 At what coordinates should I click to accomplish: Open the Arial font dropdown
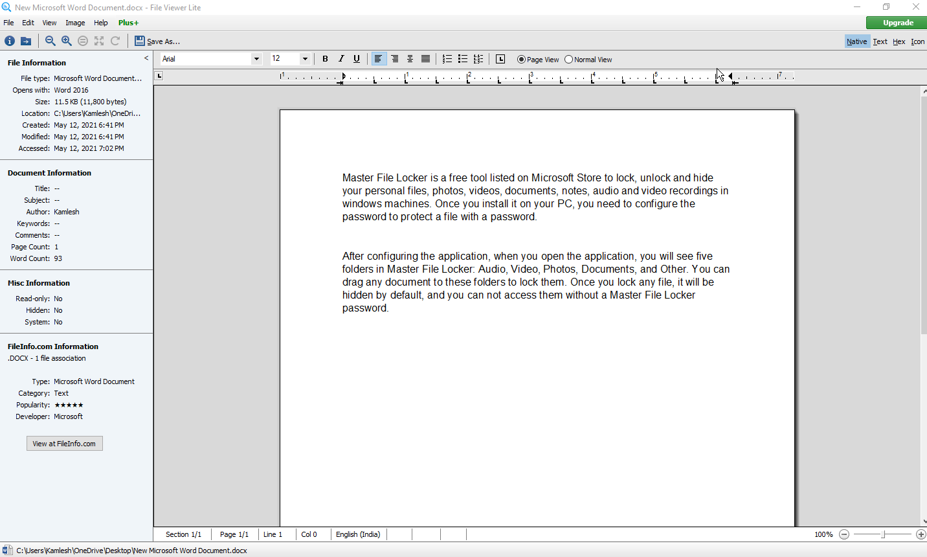click(x=256, y=59)
